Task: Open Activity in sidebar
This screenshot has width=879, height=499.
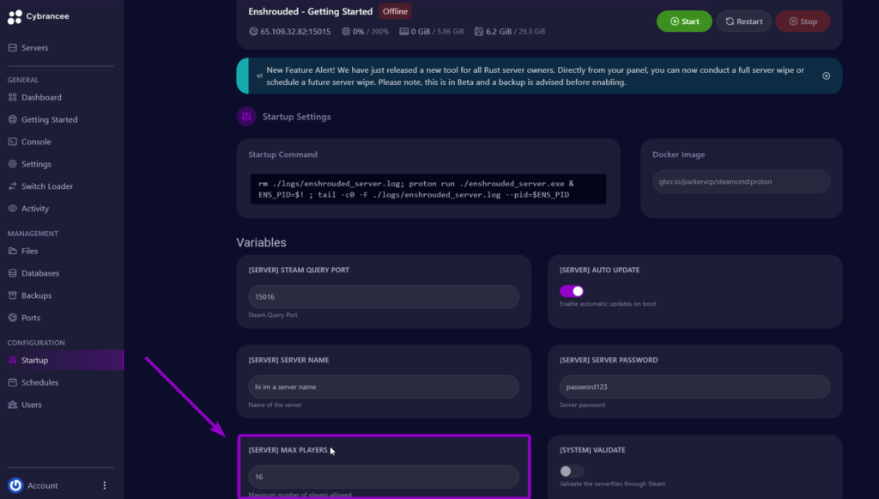Action: [34, 208]
